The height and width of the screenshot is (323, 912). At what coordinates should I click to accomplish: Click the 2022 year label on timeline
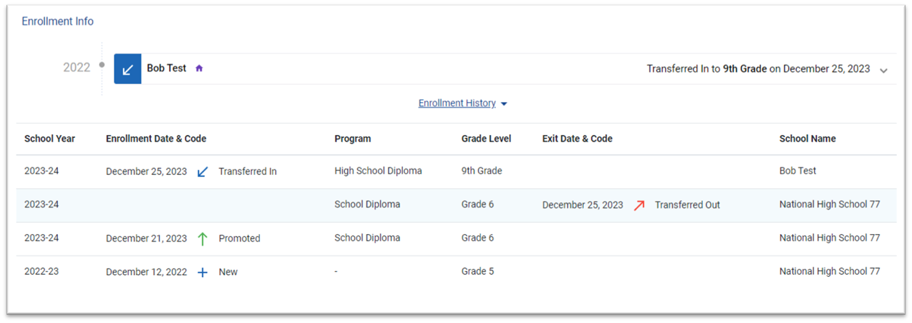[x=76, y=67]
